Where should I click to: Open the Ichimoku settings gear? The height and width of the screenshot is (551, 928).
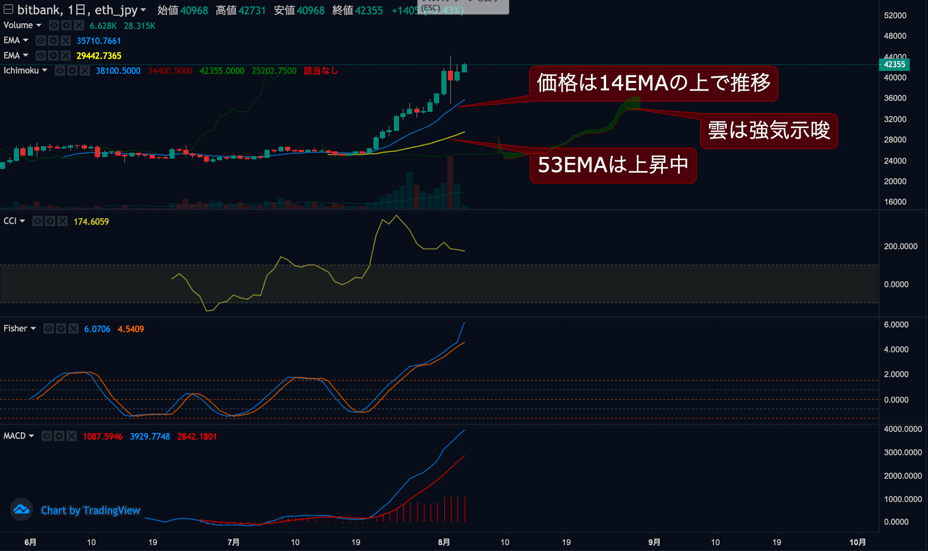point(71,70)
